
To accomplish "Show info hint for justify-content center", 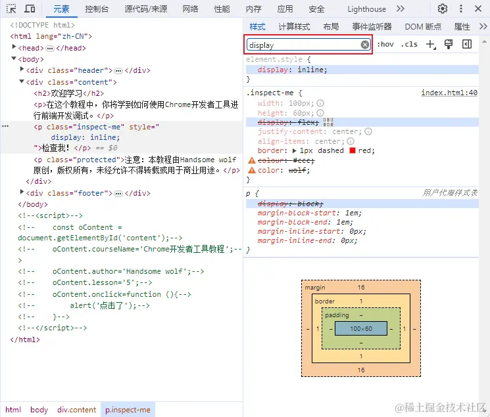I will [x=368, y=131].
